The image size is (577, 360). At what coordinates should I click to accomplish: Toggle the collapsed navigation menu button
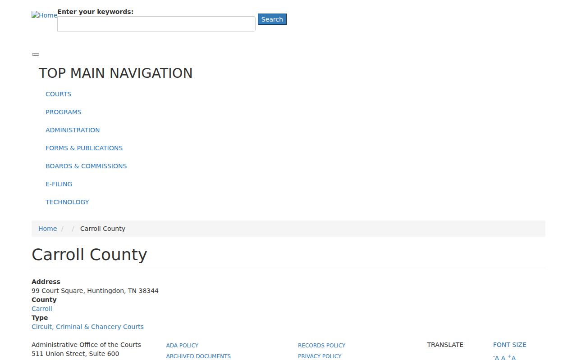[x=36, y=54]
